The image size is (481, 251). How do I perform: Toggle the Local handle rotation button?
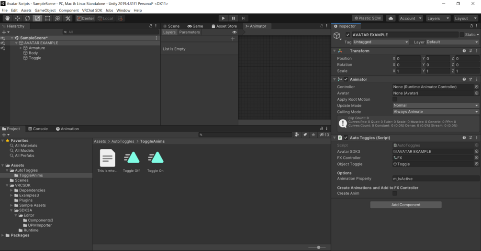pyautogui.click(x=105, y=18)
